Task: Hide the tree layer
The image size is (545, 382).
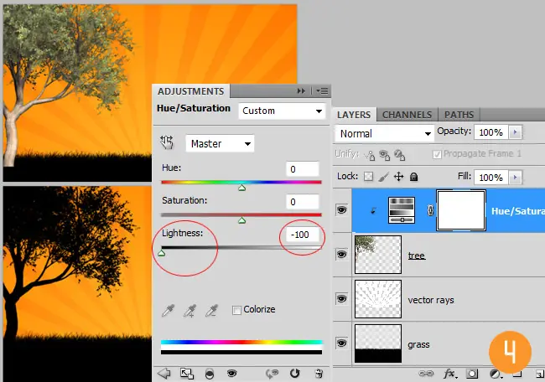Action: tap(341, 254)
